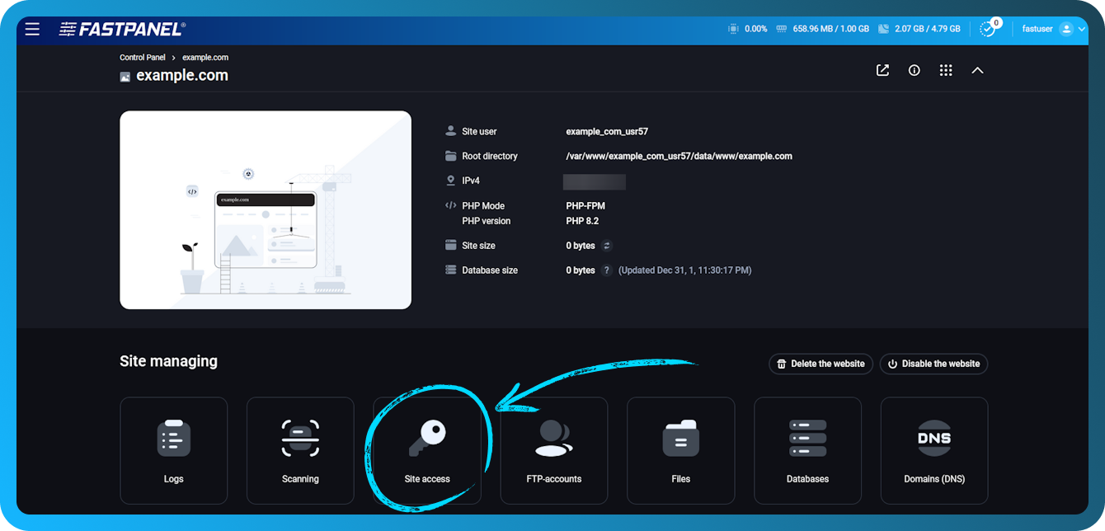Click the notifications badge icon

[988, 28]
